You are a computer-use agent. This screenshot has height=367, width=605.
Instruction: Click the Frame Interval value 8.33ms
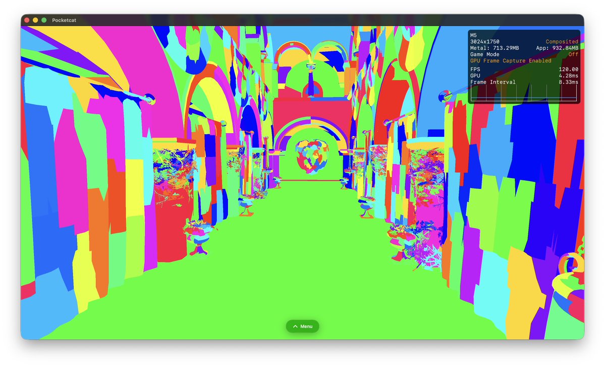568,82
